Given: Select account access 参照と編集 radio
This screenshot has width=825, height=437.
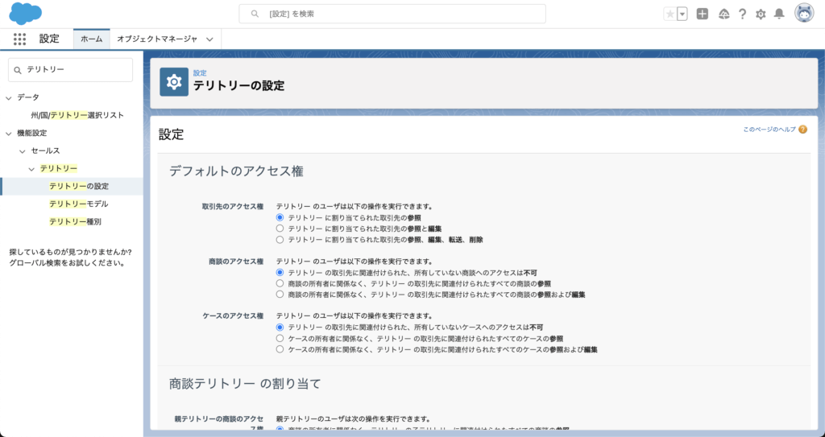Looking at the screenshot, I should pyautogui.click(x=280, y=229).
